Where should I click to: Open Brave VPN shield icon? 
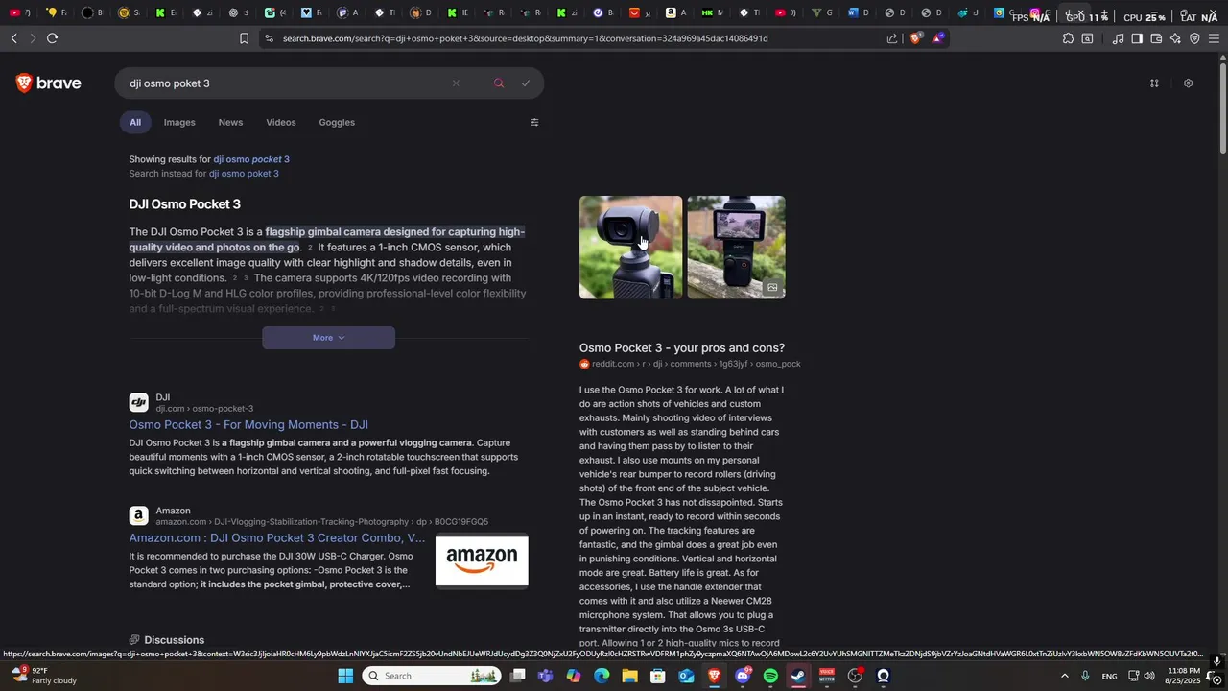(x=1194, y=38)
